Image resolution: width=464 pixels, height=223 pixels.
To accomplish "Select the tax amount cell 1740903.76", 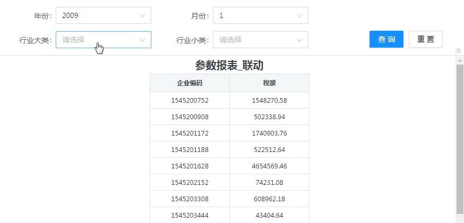I will pos(269,133).
